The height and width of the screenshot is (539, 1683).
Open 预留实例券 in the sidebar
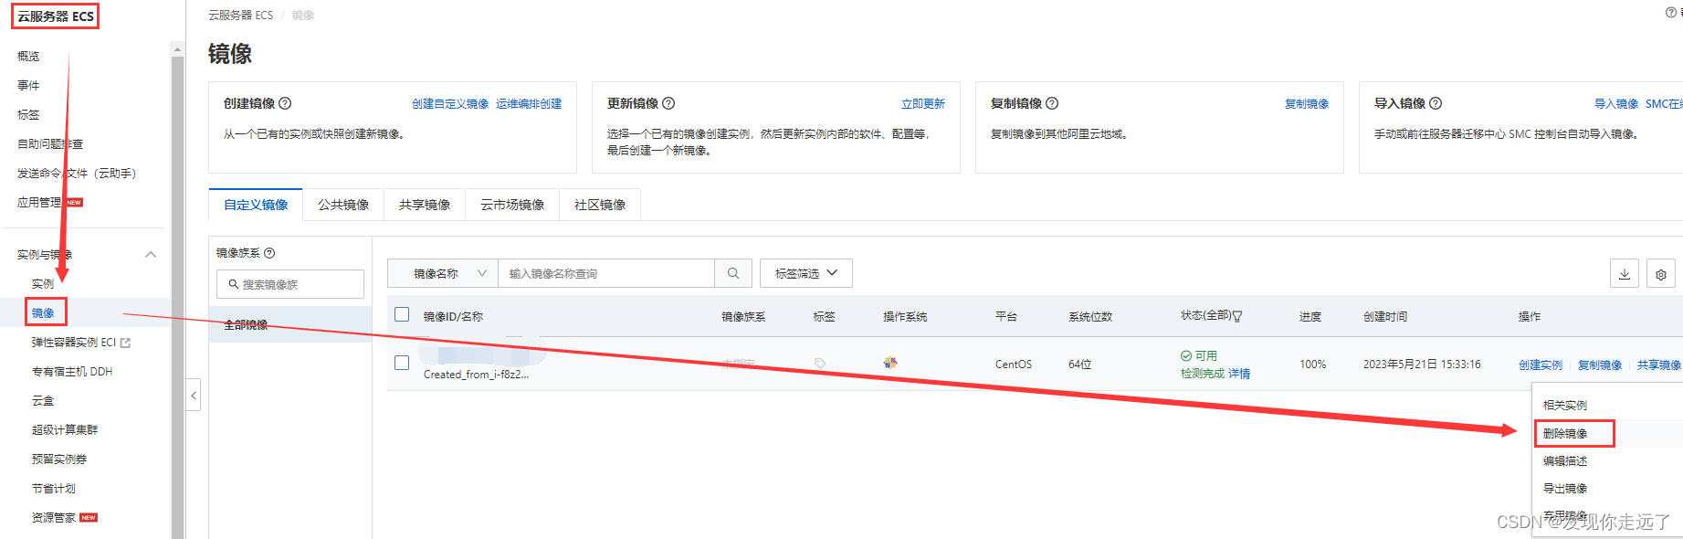pos(59,459)
